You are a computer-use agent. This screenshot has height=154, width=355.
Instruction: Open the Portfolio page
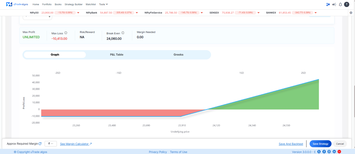(x=47, y=4)
